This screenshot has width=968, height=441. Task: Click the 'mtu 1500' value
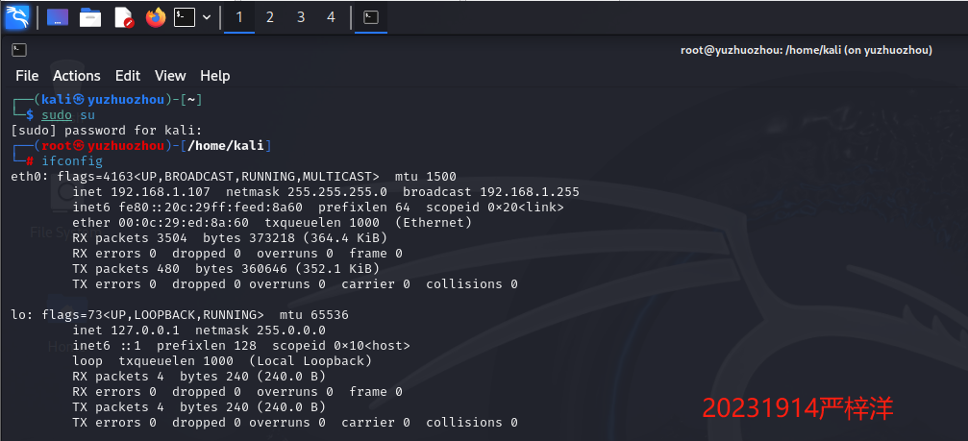[426, 177]
